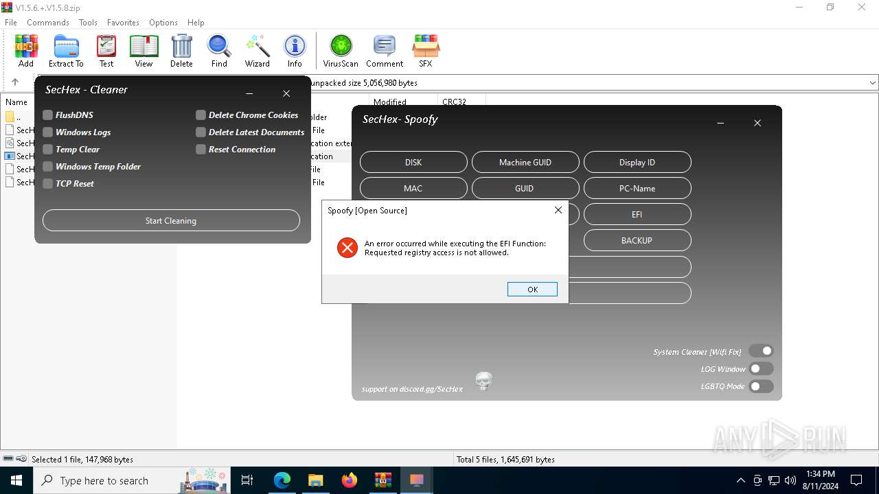Screen dimensions: 879x494
Task: Click the DISK spoof button
Action: (x=413, y=162)
